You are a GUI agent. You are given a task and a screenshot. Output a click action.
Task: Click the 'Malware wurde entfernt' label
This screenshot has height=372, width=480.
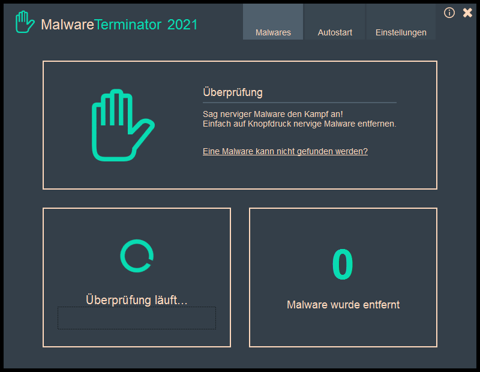pyautogui.click(x=343, y=305)
